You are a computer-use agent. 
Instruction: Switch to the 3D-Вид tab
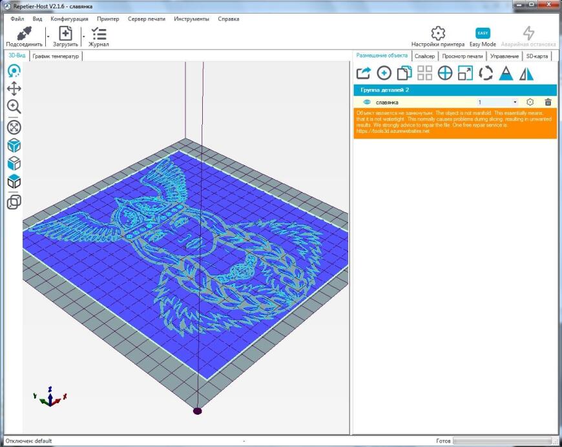coord(17,55)
